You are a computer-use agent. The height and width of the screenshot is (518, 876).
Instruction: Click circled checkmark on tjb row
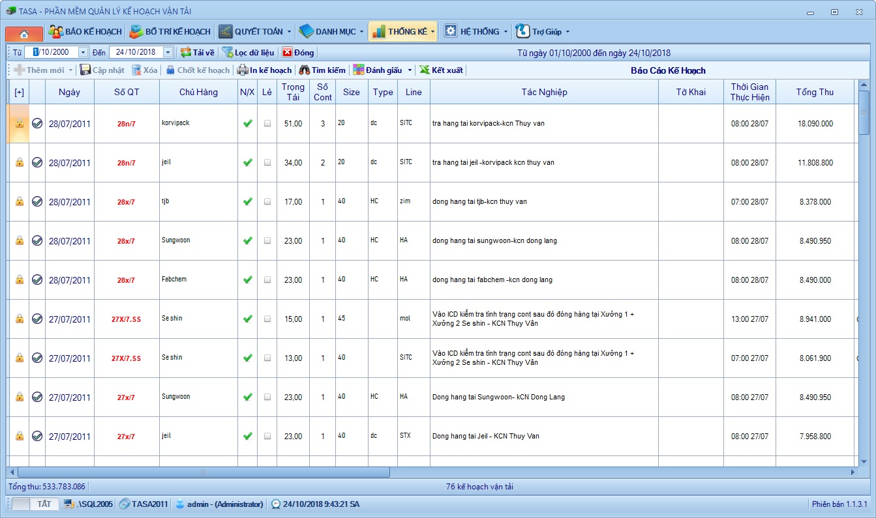[37, 201]
